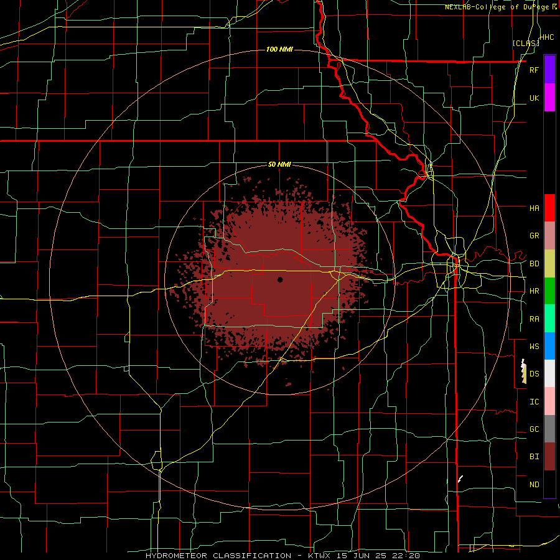
Task: Pick the yellow BD legend swatch
Action: tap(549, 264)
